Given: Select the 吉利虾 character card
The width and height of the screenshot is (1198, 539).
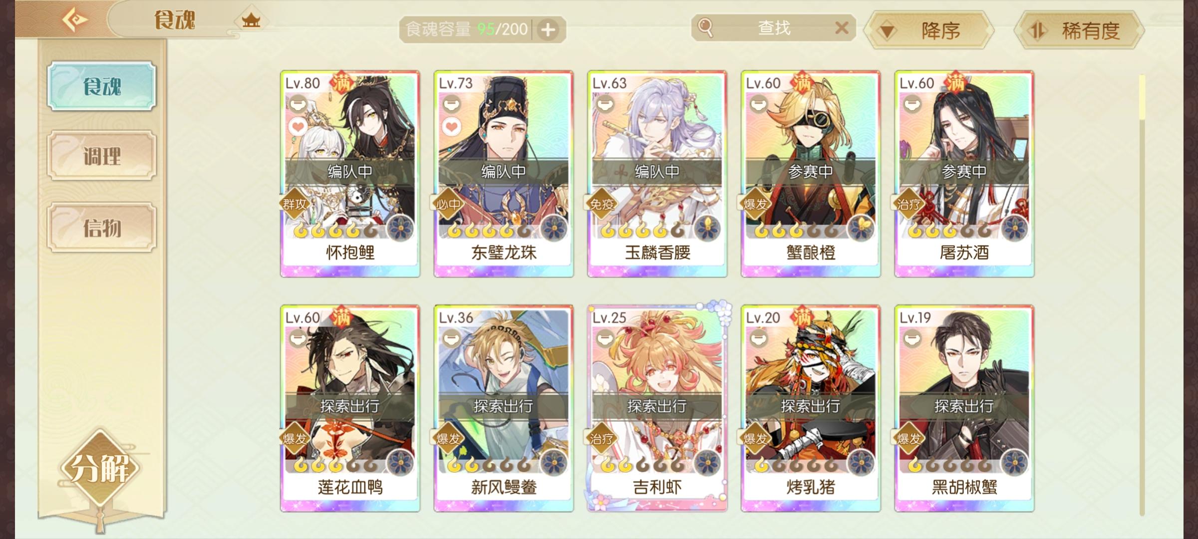Looking at the screenshot, I should click(x=657, y=408).
